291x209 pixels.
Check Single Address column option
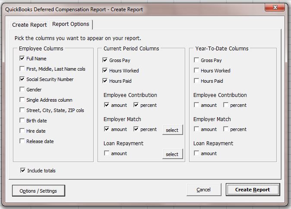[x=22, y=100]
